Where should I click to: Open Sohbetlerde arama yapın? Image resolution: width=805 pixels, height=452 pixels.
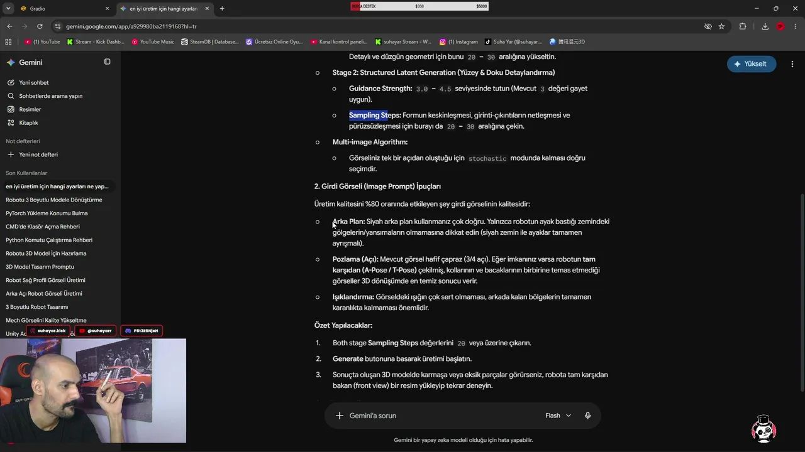(50, 96)
